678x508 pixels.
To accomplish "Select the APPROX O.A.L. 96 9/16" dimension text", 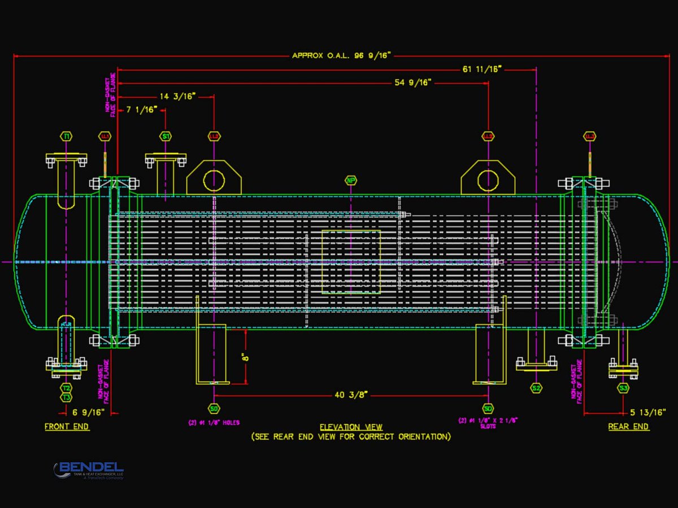I will 341,56.
